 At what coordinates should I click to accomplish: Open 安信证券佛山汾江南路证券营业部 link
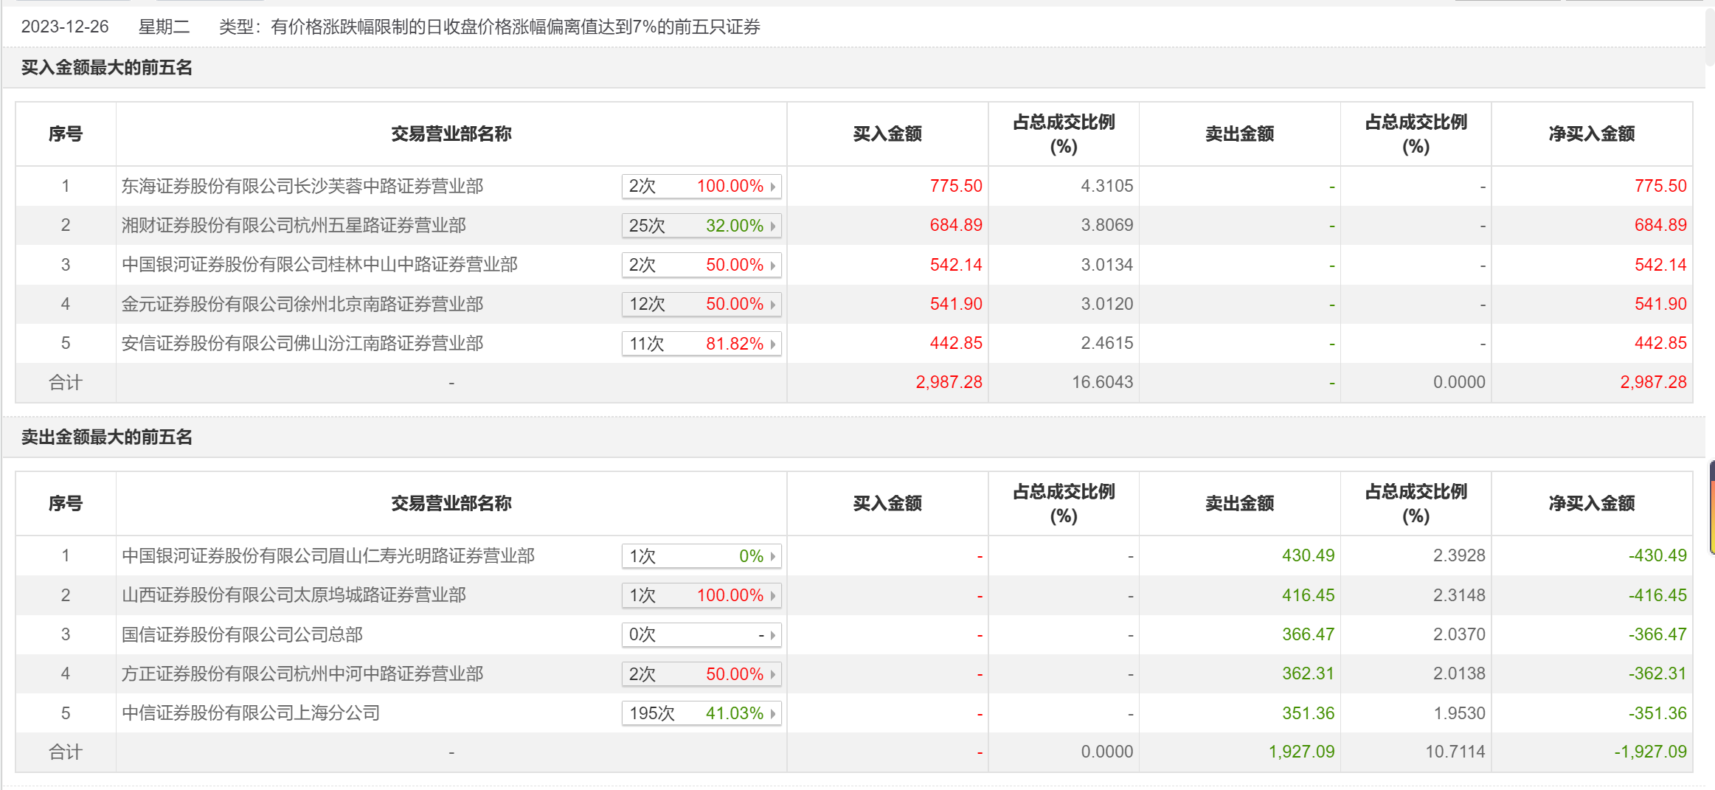pyautogui.click(x=302, y=343)
